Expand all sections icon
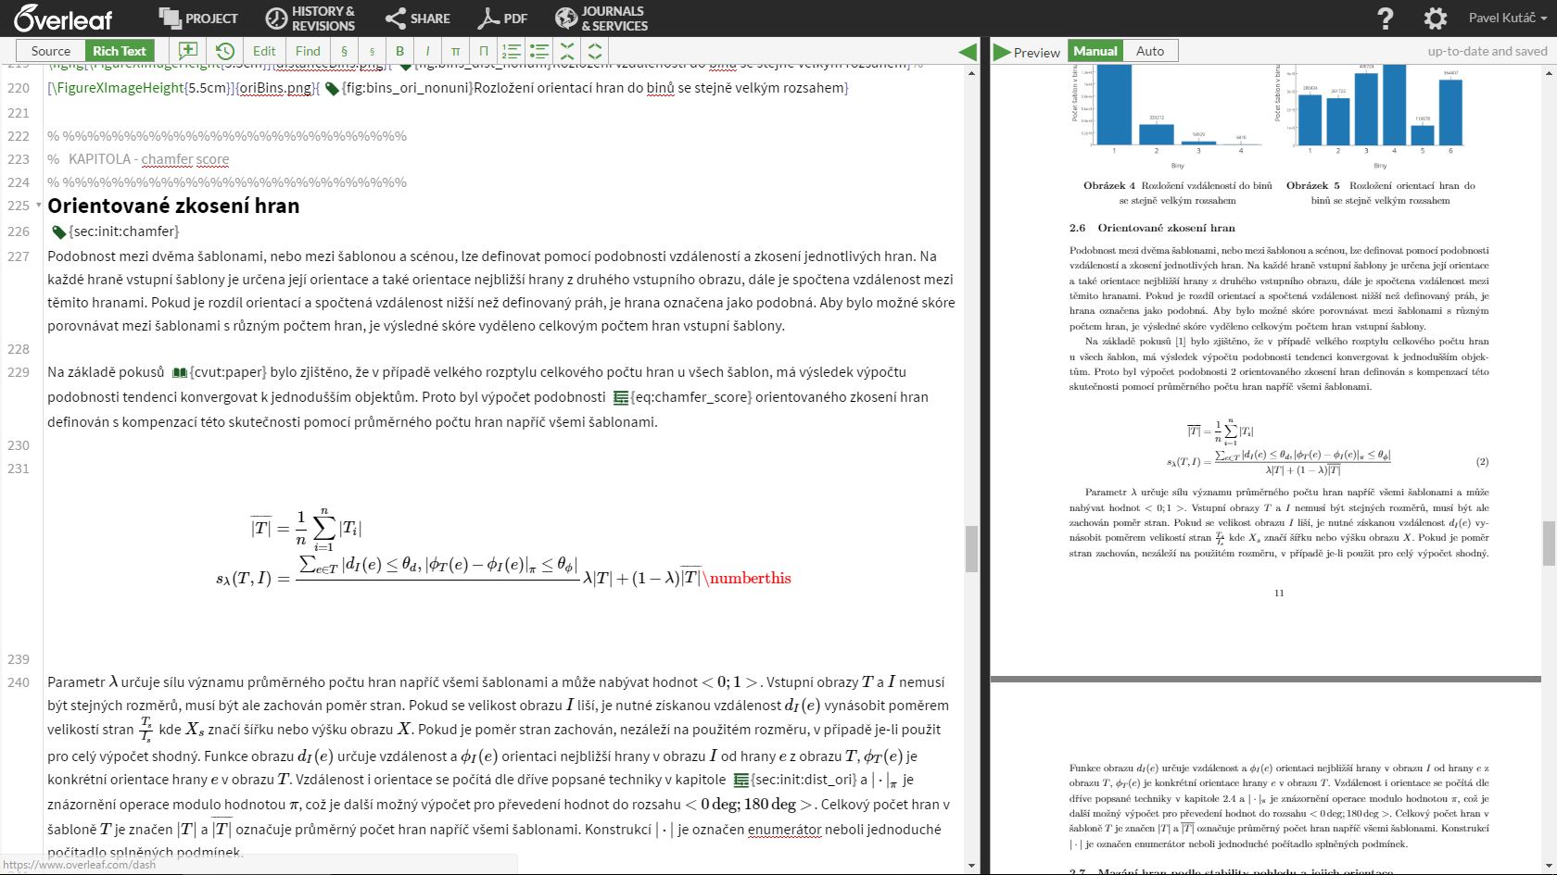 point(595,51)
